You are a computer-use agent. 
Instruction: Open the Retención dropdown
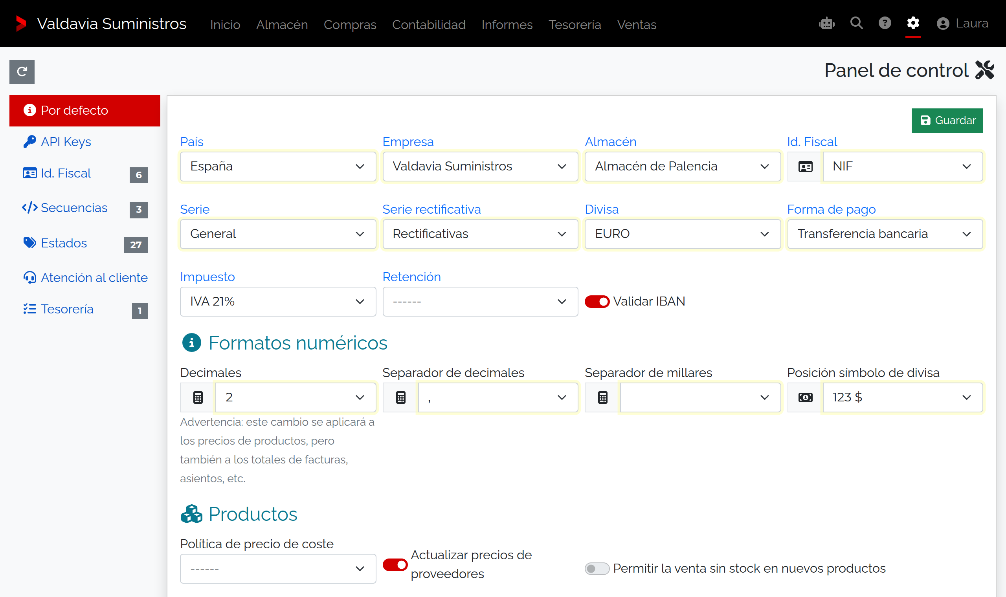[480, 301]
